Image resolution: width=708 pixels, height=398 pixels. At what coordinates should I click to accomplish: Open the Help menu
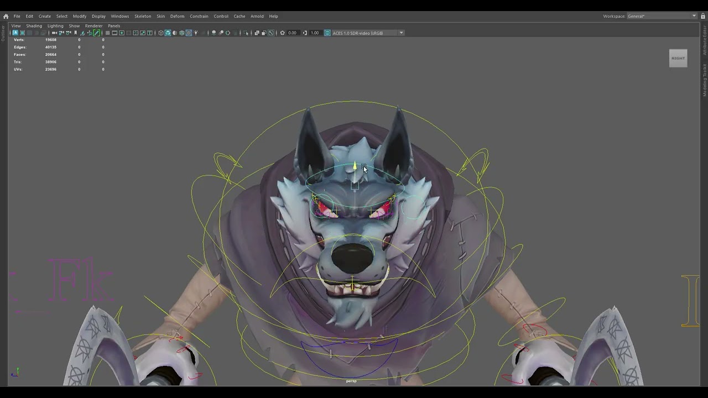(x=273, y=16)
